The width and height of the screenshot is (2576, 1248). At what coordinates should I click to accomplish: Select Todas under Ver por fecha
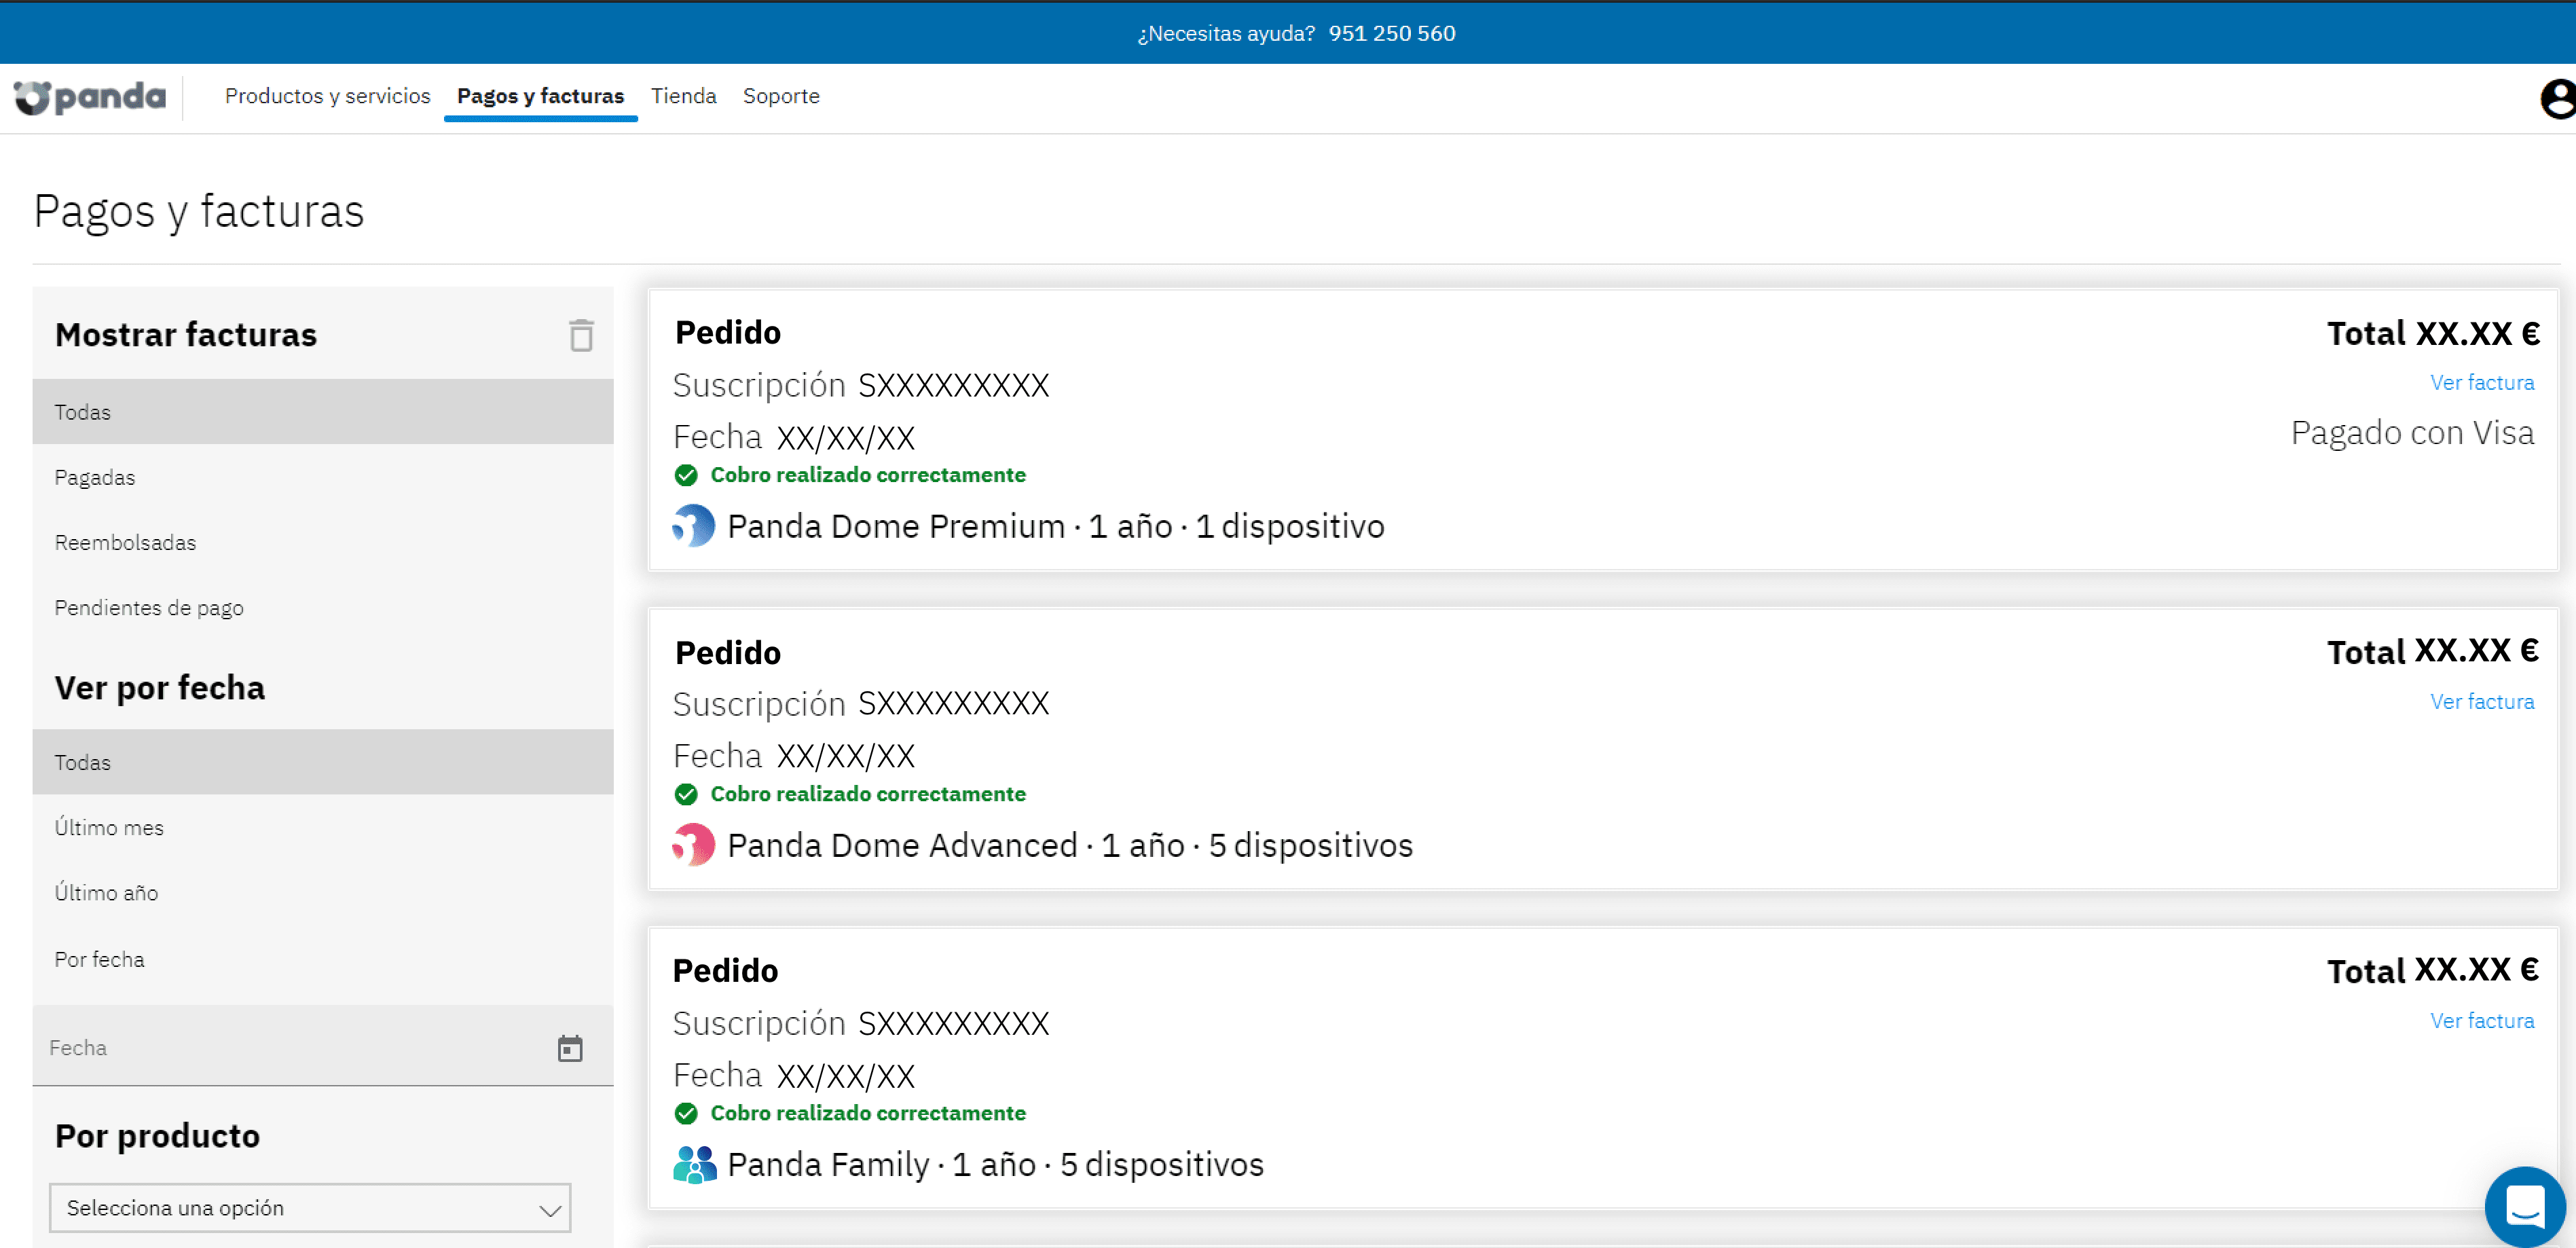(x=323, y=762)
